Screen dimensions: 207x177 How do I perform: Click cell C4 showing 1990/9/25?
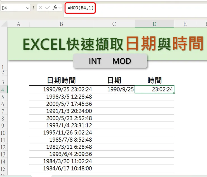114,89
